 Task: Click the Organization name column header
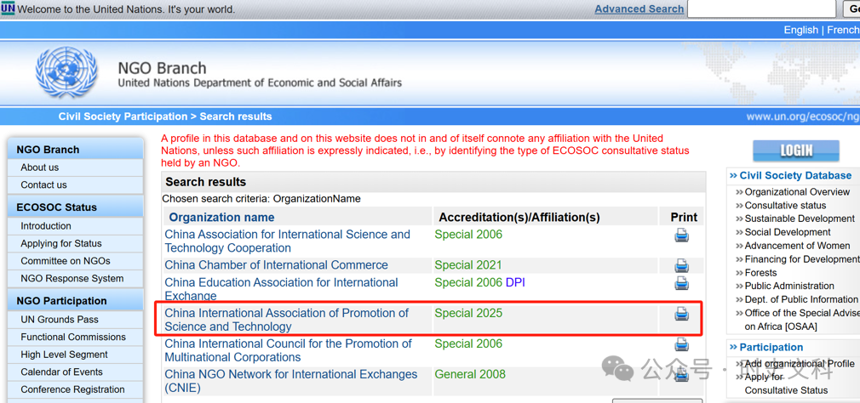221,218
